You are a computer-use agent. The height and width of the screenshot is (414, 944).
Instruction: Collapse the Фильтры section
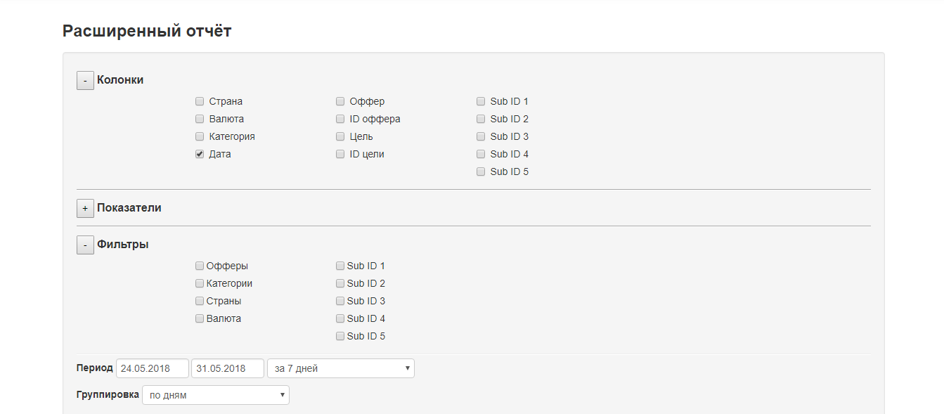(85, 245)
